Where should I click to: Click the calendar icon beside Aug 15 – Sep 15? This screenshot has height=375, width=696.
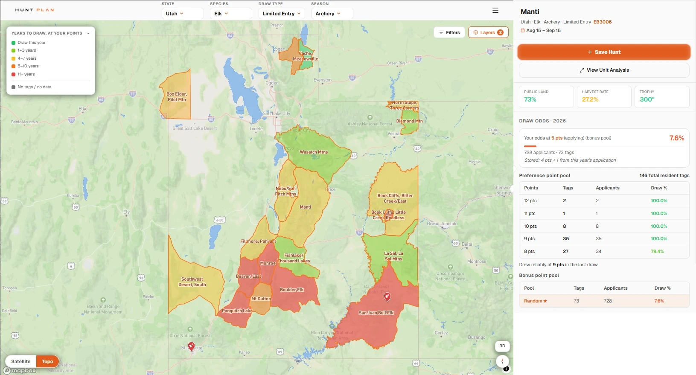(523, 30)
